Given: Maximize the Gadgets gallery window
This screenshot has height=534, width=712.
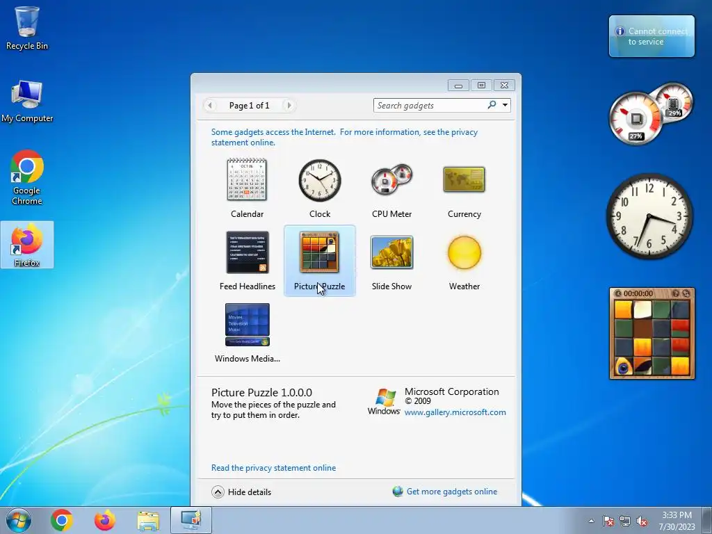Looking at the screenshot, I should (481, 86).
